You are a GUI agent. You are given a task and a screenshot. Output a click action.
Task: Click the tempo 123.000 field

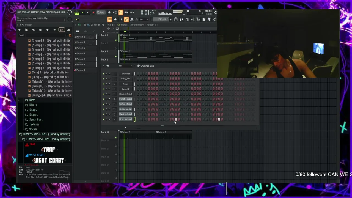coord(101,12)
